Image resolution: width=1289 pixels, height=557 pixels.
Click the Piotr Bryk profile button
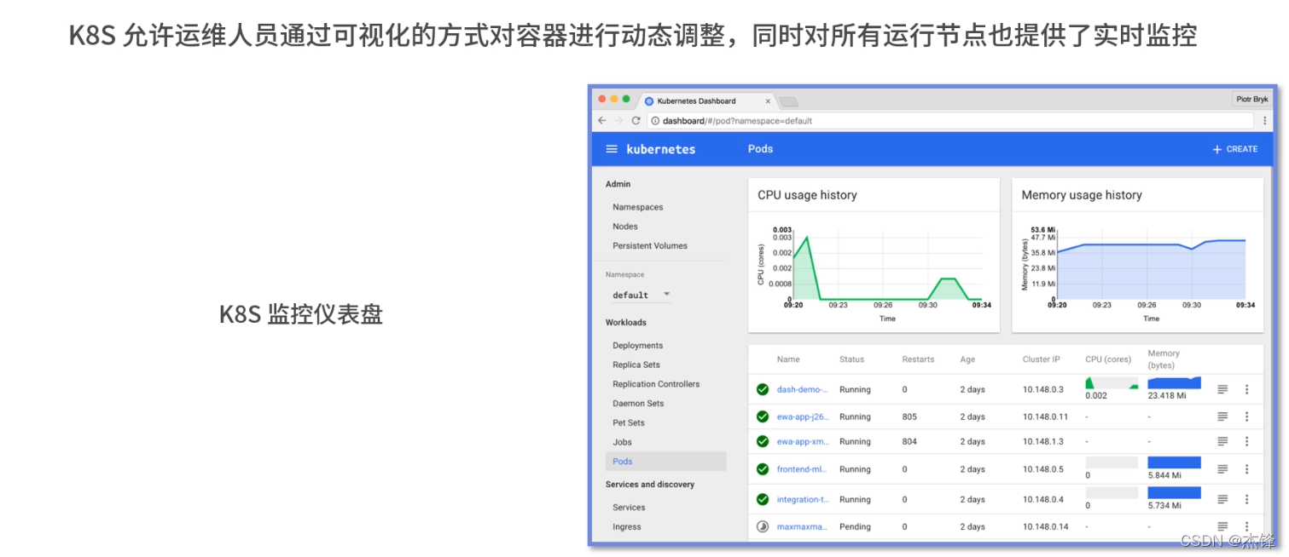click(x=1251, y=100)
